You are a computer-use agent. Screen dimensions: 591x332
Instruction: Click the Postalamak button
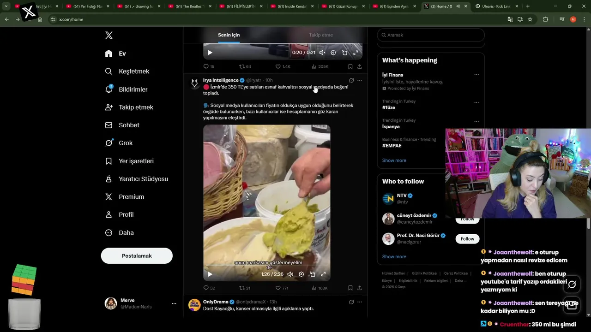coord(137,255)
